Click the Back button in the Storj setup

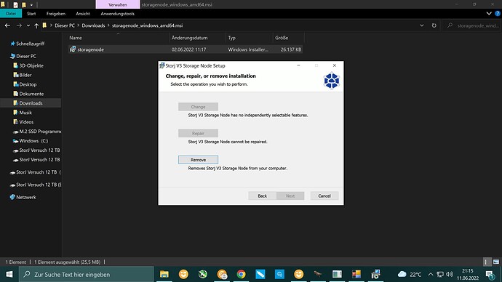tap(262, 196)
